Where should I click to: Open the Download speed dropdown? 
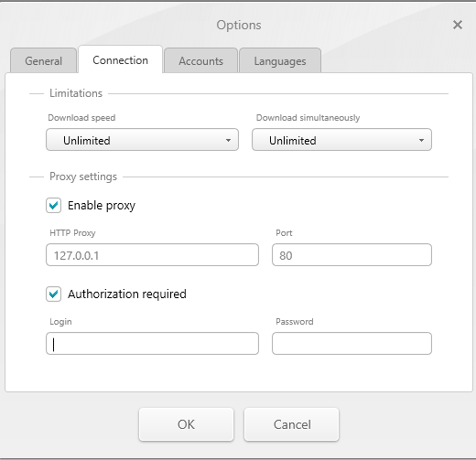click(x=142, y=140)
